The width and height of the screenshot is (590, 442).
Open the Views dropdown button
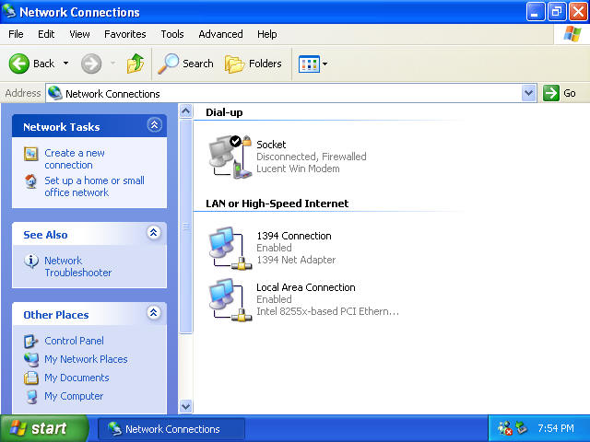coord(313,64)
